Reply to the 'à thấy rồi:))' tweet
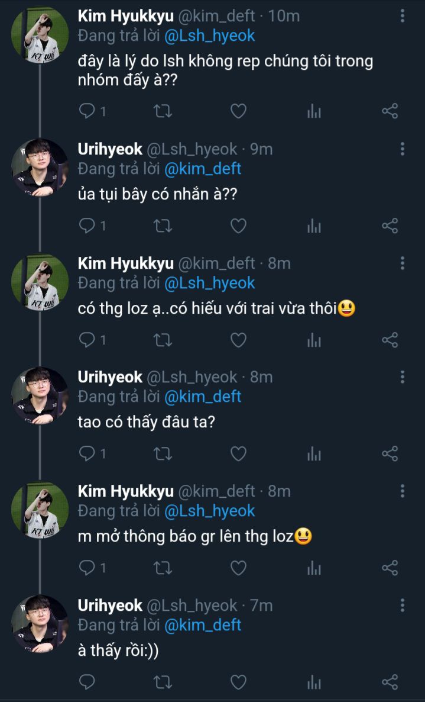The image size is (425, 702). click(x=87, y=682)
